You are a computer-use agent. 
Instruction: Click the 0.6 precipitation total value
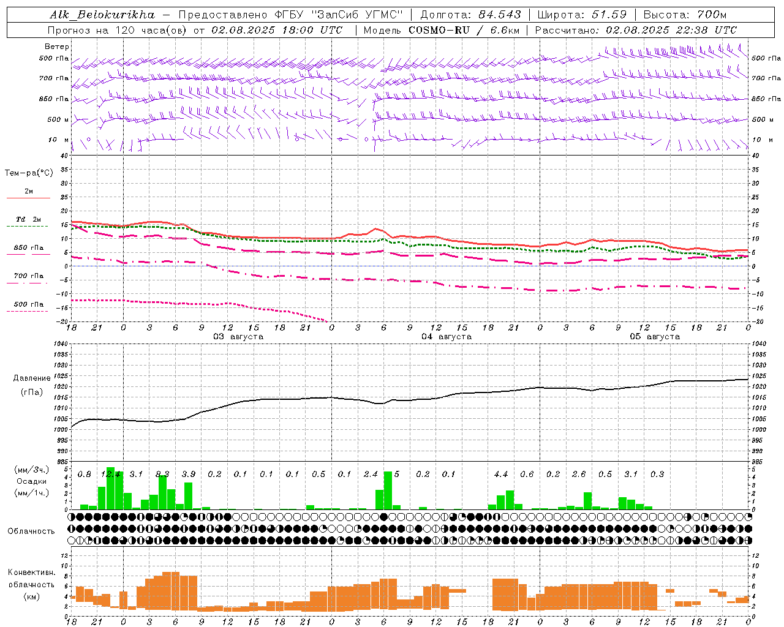(x=527, y=474)
